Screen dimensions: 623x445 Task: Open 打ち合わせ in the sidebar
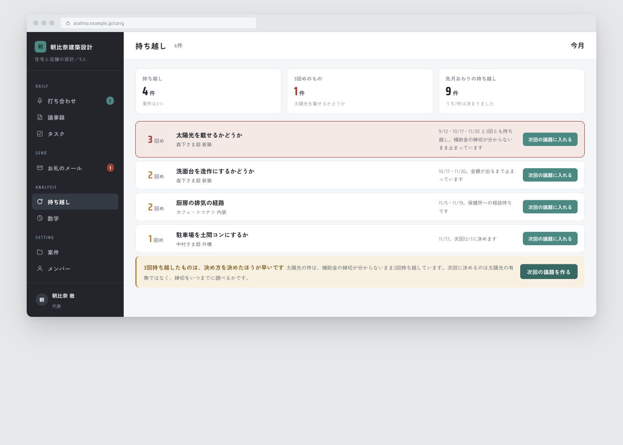(x=75, y=101)
